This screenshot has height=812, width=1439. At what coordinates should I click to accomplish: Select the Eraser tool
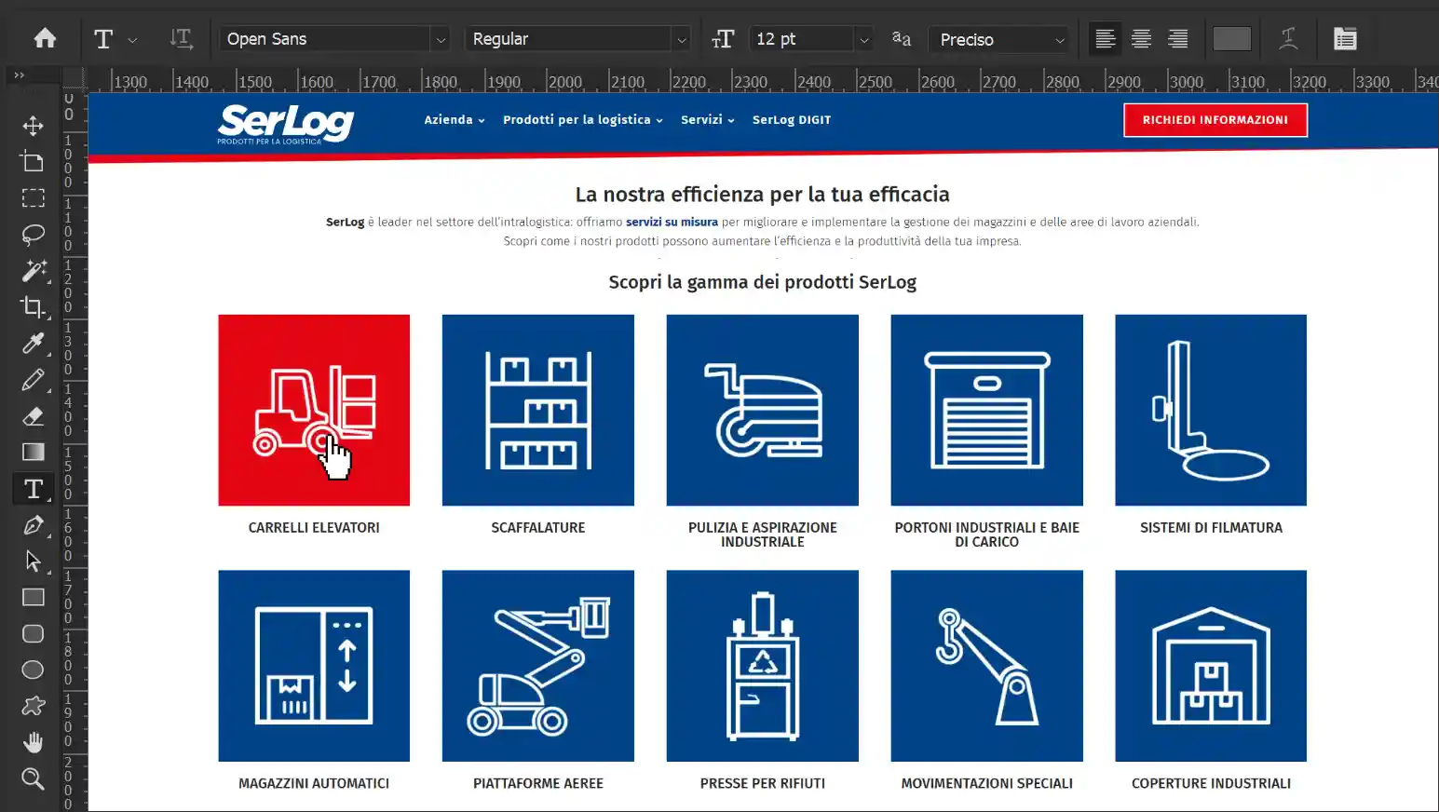(x=33, y=416)
